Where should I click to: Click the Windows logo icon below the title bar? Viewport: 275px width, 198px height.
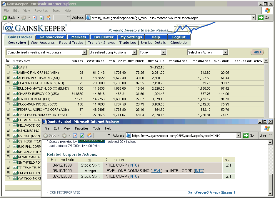[267, 11]
